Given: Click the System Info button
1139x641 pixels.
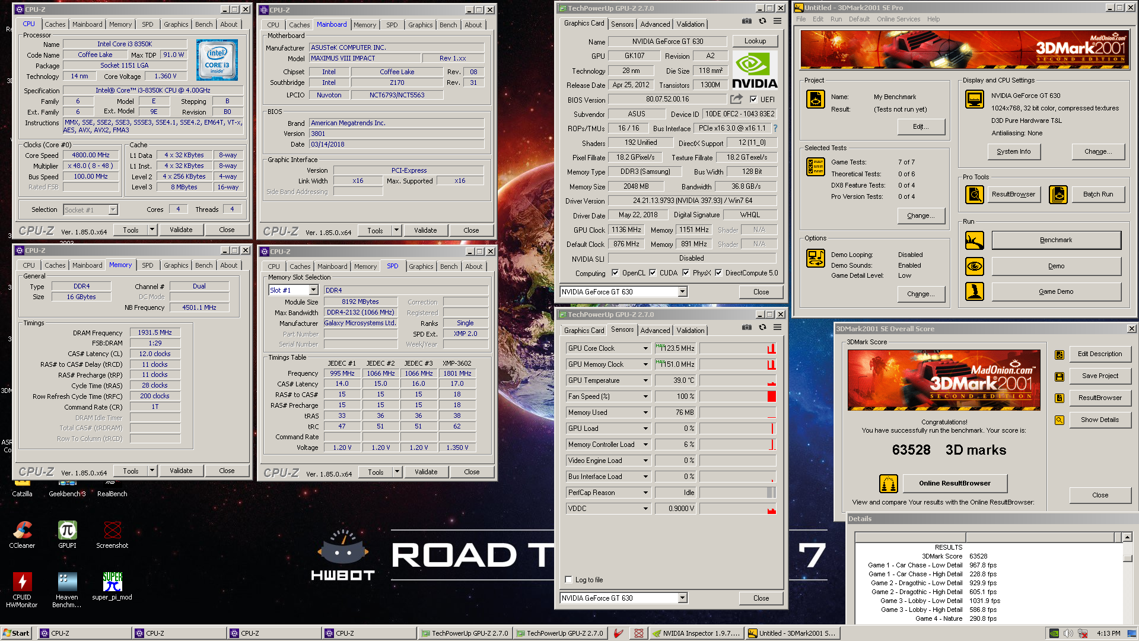Looking at the screenshot, I should (x=1014, y=151).
